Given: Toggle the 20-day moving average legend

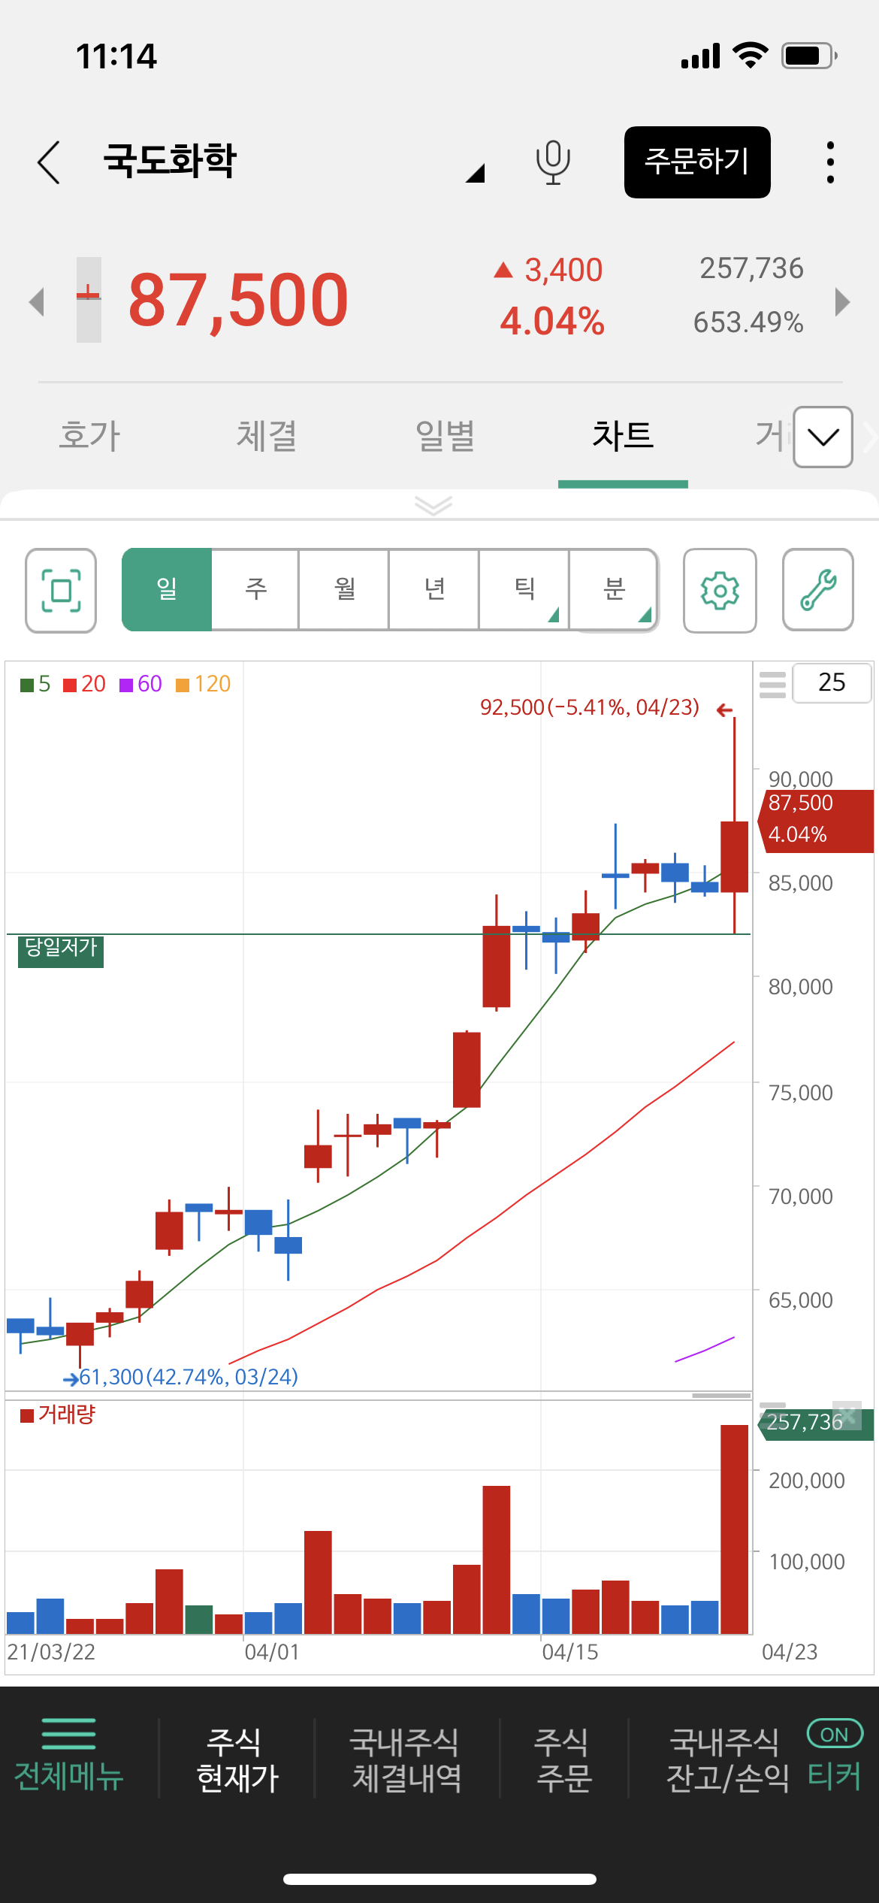Looking at the screenshot, I should [84, 684].
